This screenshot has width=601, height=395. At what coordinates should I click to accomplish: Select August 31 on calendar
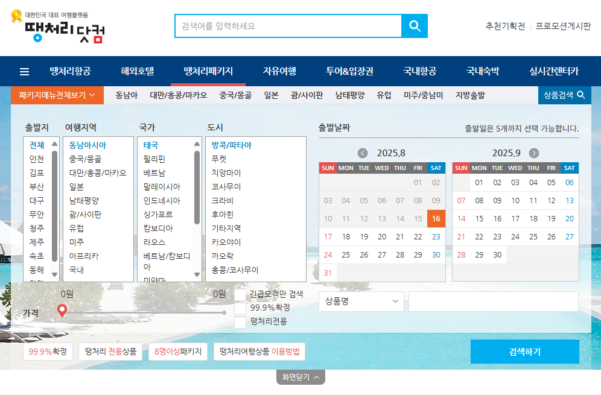pos(328,273)
